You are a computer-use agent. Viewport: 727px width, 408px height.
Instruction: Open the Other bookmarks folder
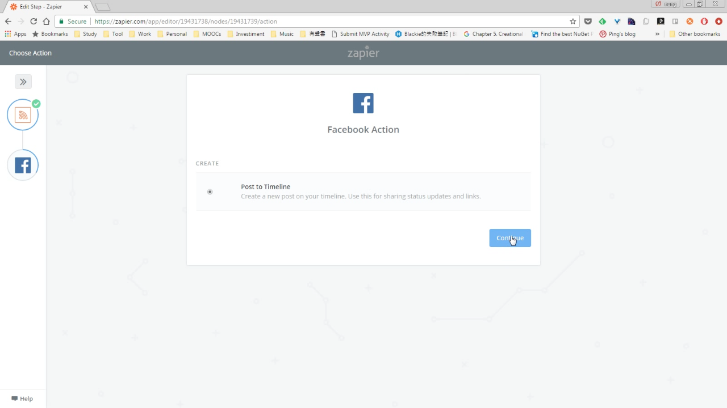[695, 34]
